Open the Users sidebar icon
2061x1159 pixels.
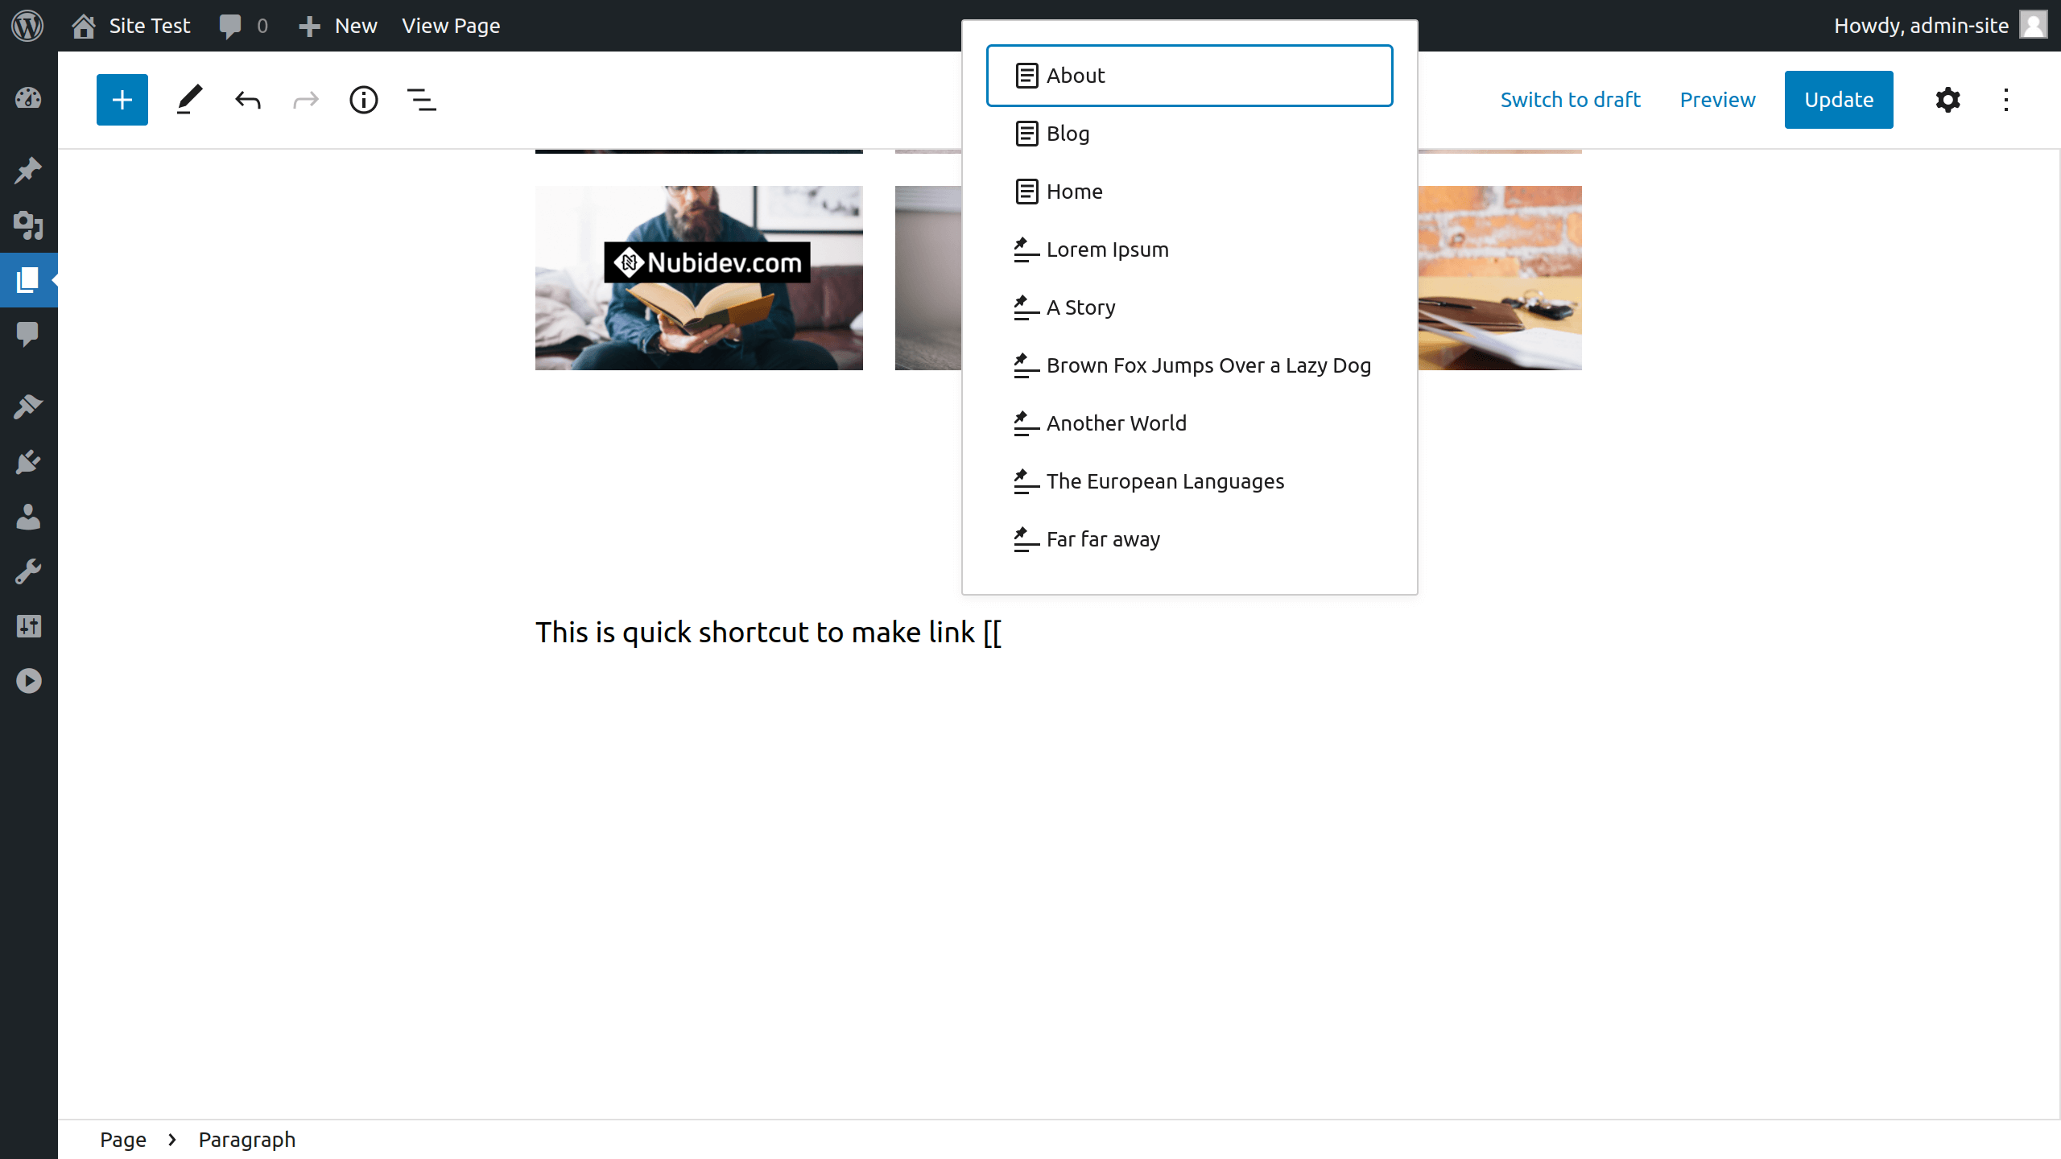(28, 517)
